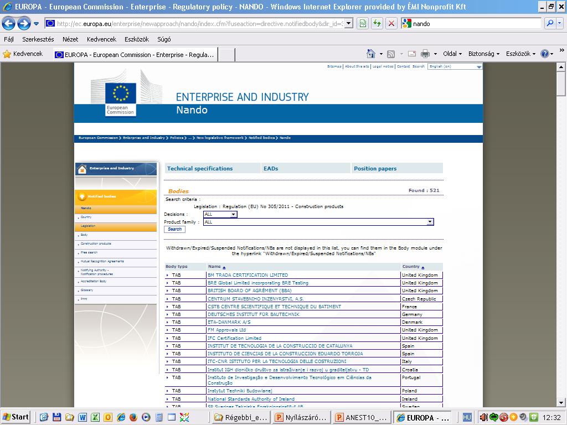Open National Standards Authority of Ireland link
This screenshot has width=567, height=425.
(251, 399)
